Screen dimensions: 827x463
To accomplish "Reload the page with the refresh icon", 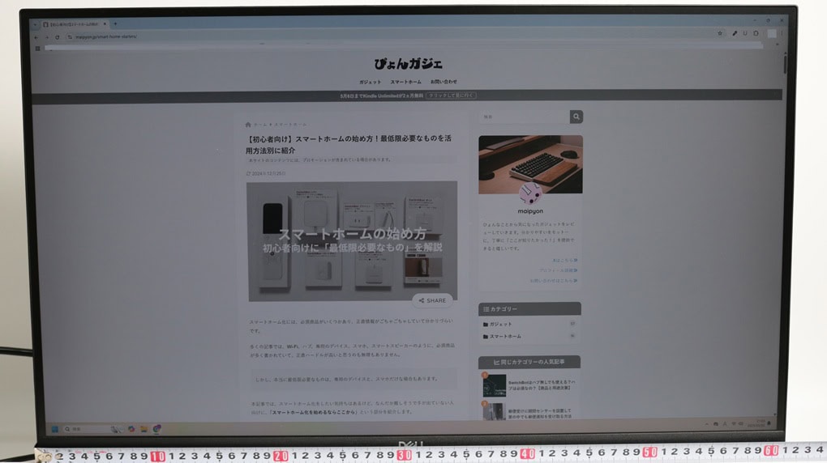I will pos(57,37).
